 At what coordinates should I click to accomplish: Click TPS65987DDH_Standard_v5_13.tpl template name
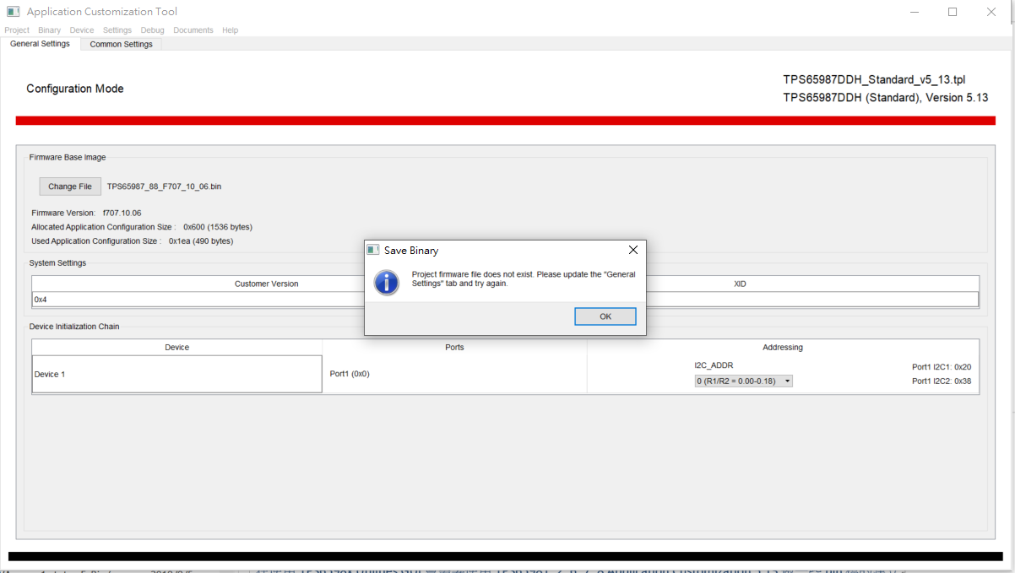[874, 79]
